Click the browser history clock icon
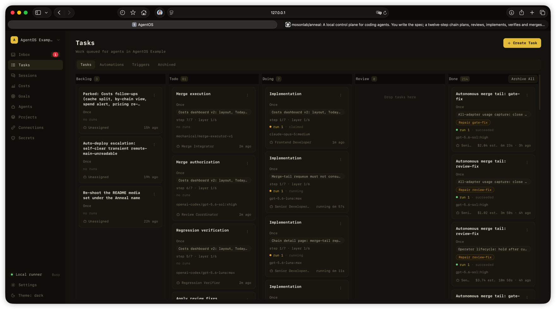Image resolution: width=556 pixels, height=309 pixels. (123, 13)
